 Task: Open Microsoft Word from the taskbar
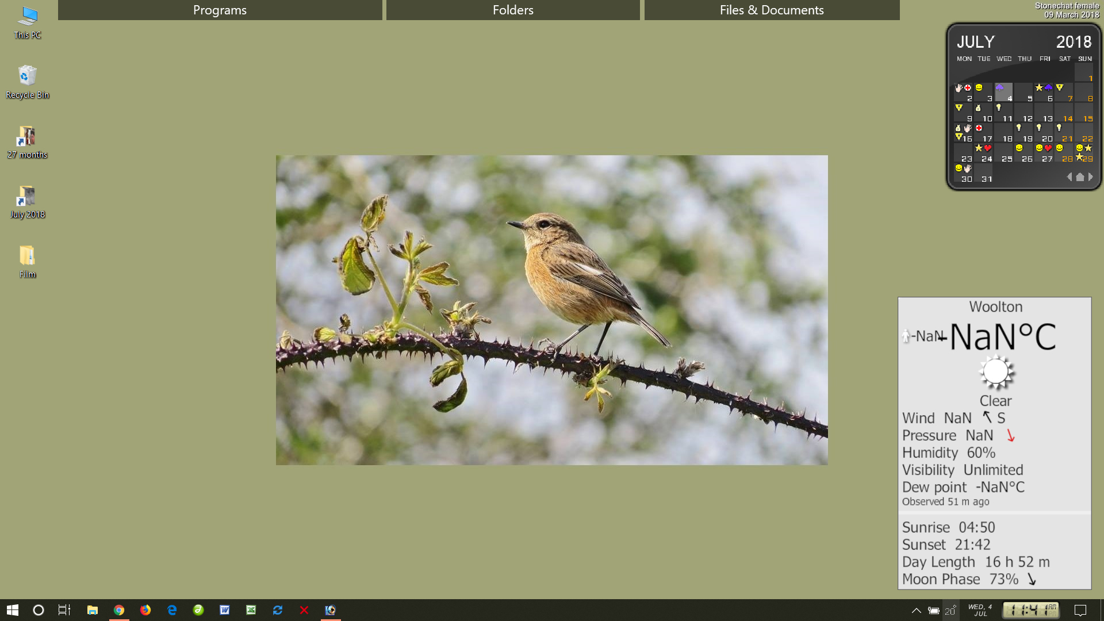click(225, 610)
